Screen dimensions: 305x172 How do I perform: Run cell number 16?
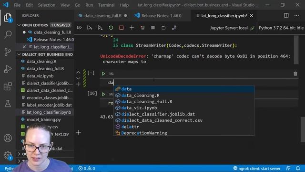click(103, 94)
